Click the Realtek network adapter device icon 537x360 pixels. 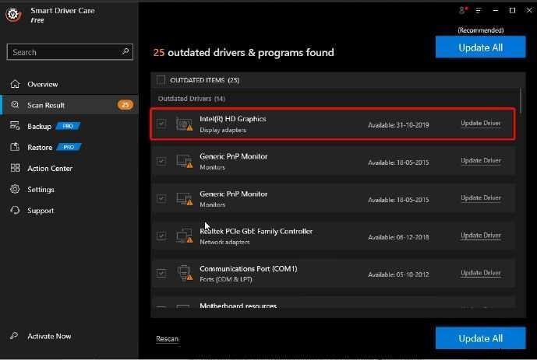coord(184,236)
